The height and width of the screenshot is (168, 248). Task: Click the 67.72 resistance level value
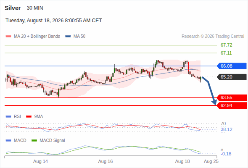(227, 45)
